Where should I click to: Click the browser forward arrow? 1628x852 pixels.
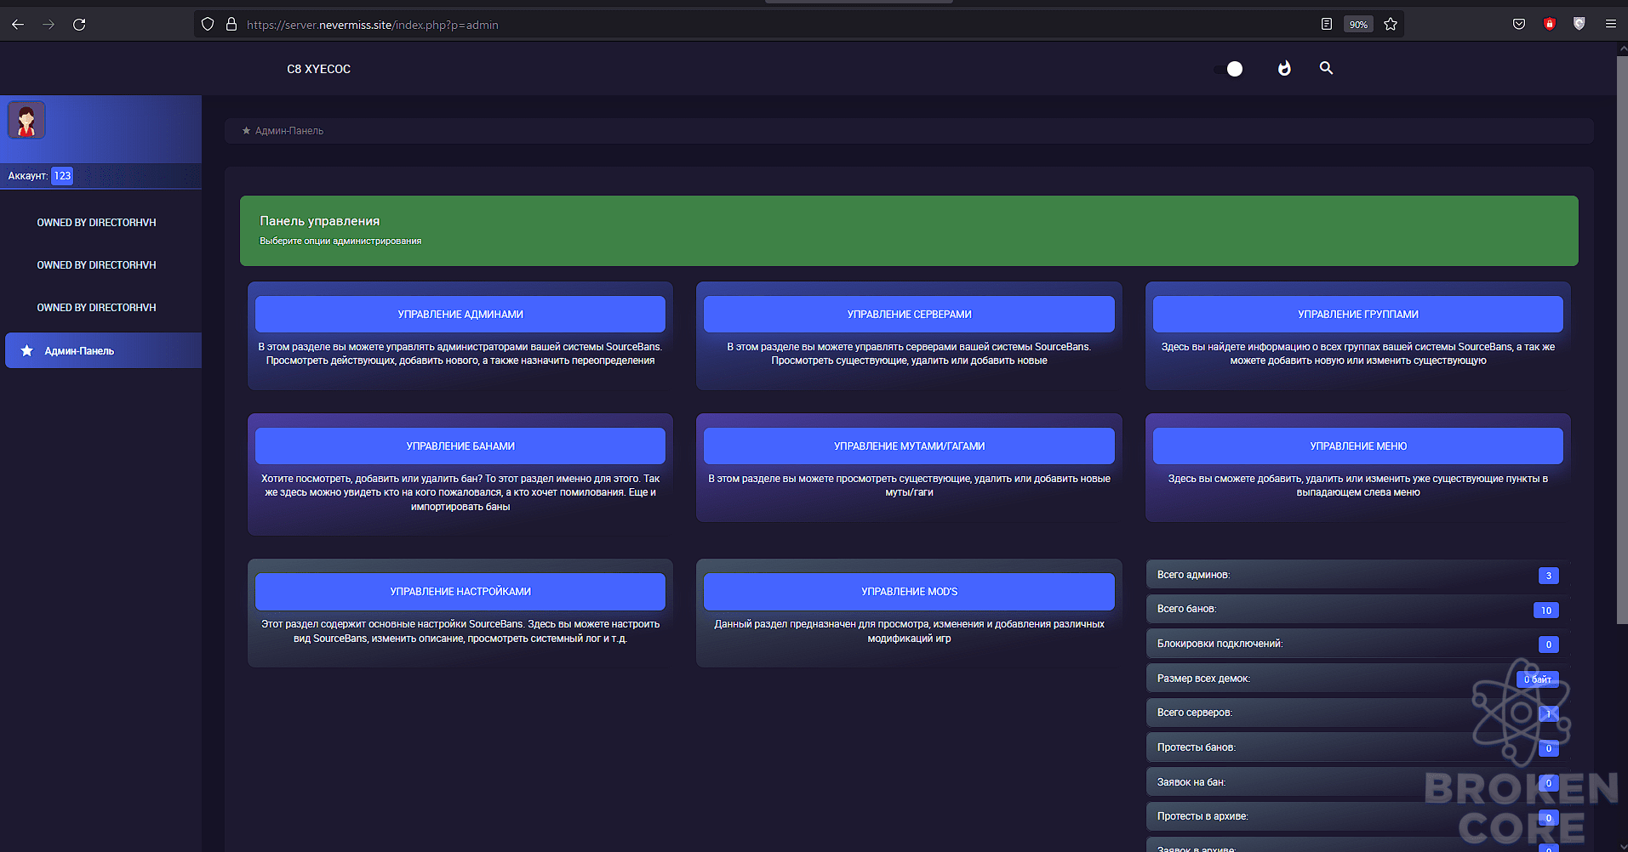tap(49, 25)
